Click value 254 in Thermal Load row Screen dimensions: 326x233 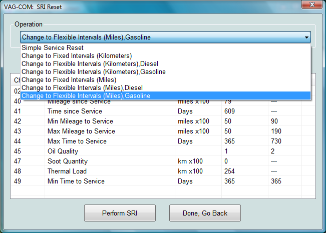pos(229,171)
